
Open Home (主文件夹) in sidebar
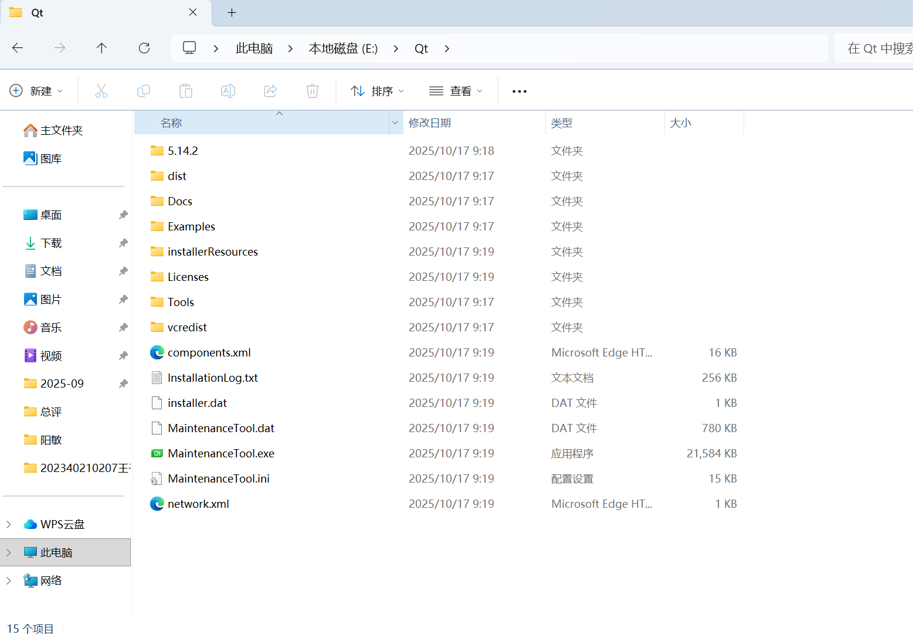point(53,130)
